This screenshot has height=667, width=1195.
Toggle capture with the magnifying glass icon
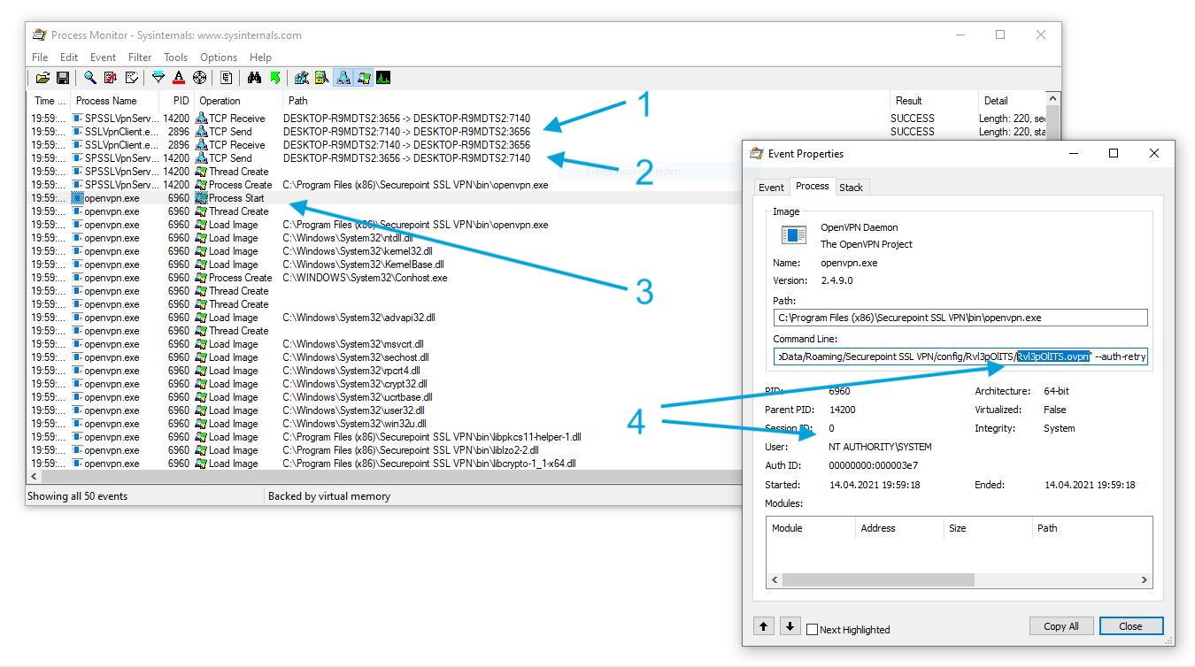tap(89, 78)
